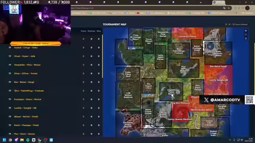
Task: Toggle the eye visibility icon on the map
Action: click(246, 31)
